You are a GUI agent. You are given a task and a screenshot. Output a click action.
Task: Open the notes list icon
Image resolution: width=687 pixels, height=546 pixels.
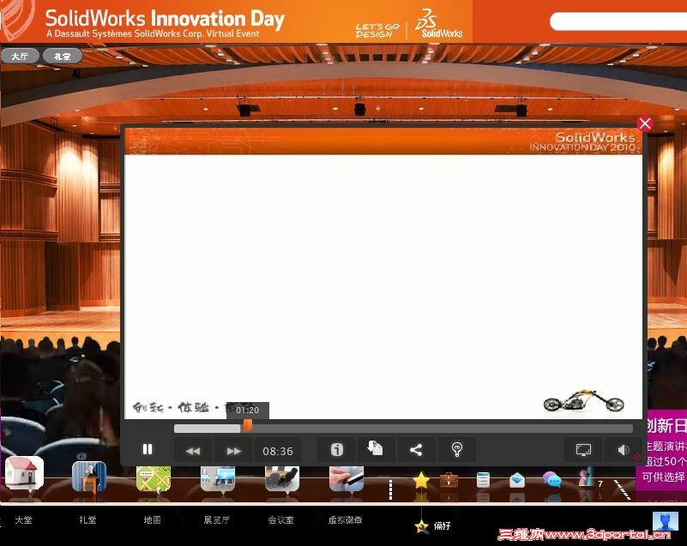point(483,480)
